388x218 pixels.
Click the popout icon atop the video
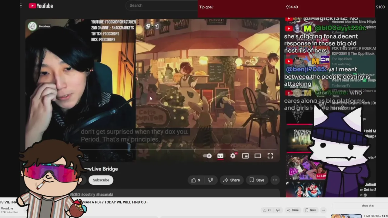148,26
